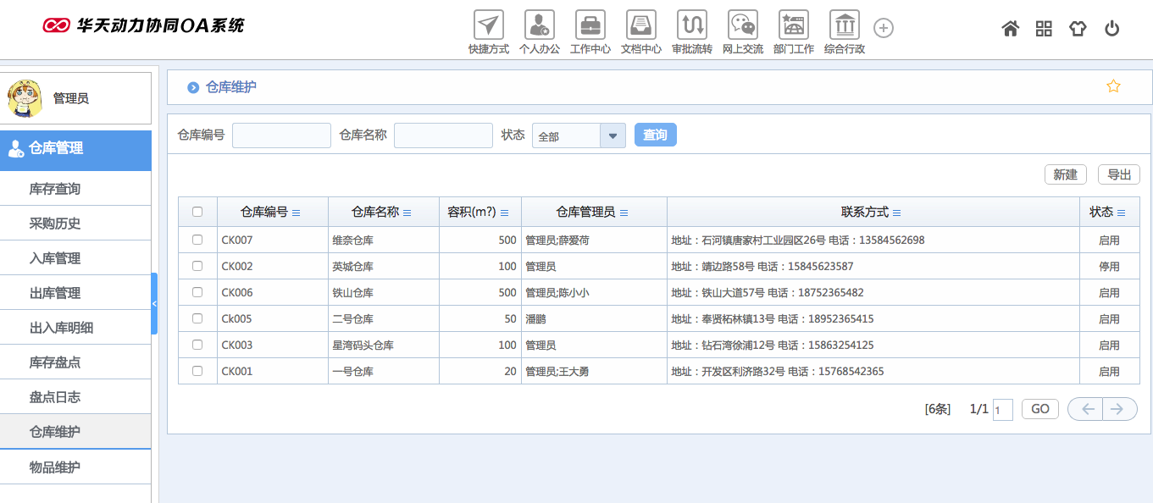
Task: Click the 仓库名称 input field
Action: (x=443, y=135)
